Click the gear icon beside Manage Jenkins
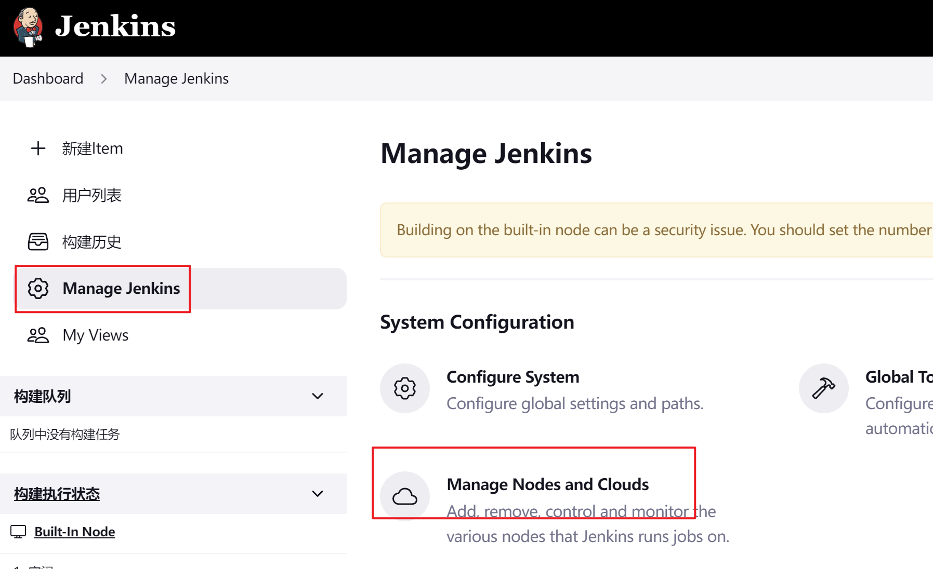Image resolution: width=933 pixels, height=569 pixels. point(38,289)
